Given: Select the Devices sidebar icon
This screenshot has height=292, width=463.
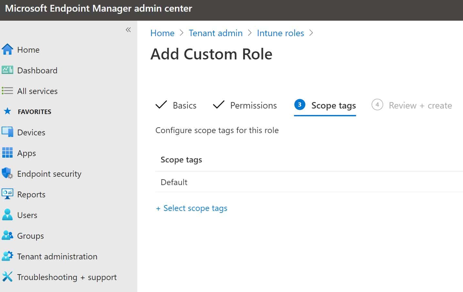Looking at the screenshot, I should pyautogui.click(x=7, y=132).
